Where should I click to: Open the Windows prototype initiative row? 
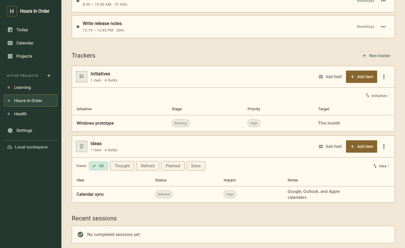pyautogui.click(x=233, y=123)
